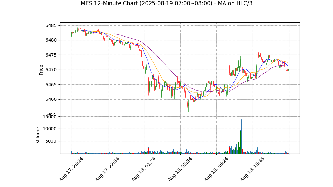Click the '5000' volume axis label
Image resolution: width=333 pixels, height=187 pixels.
pos(51,141)
